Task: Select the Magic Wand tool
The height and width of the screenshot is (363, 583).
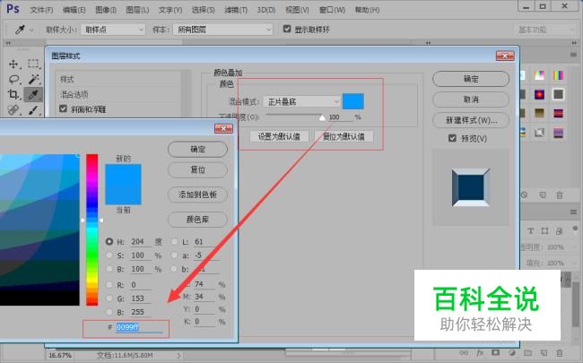Action: coord(33,79)
